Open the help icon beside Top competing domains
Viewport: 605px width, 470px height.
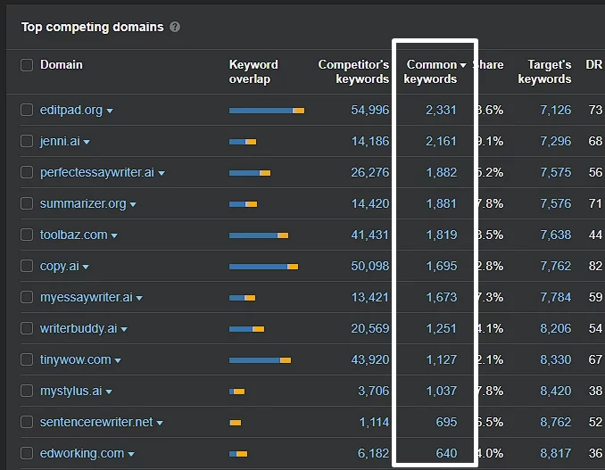[x=175, y=27]
